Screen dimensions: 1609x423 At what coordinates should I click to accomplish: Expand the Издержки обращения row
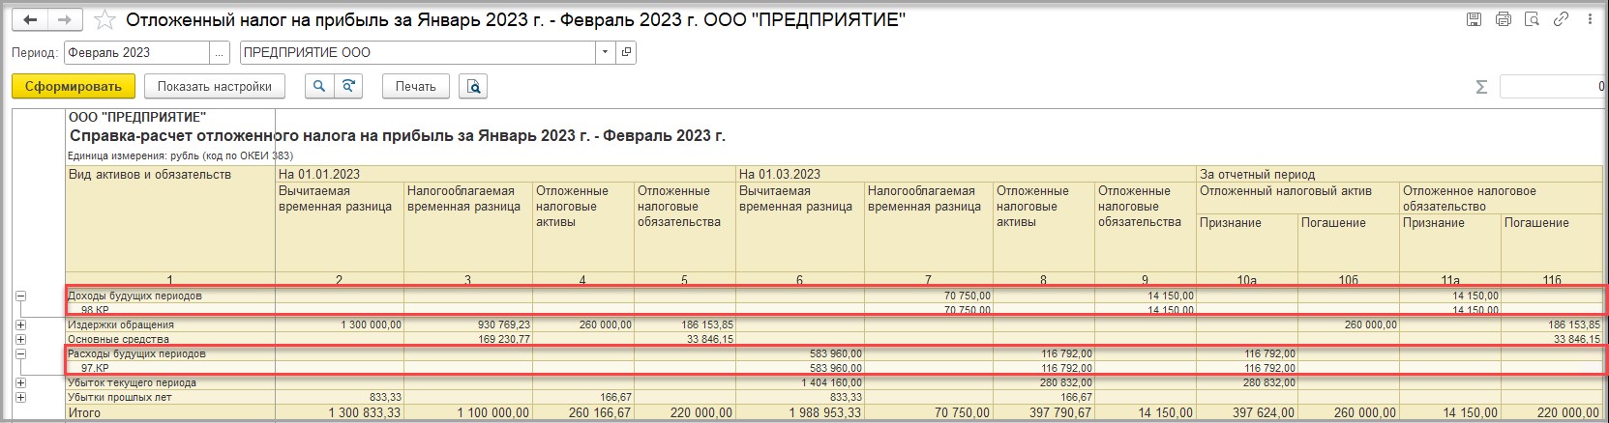pyautogui.click(x=20, y=325)
